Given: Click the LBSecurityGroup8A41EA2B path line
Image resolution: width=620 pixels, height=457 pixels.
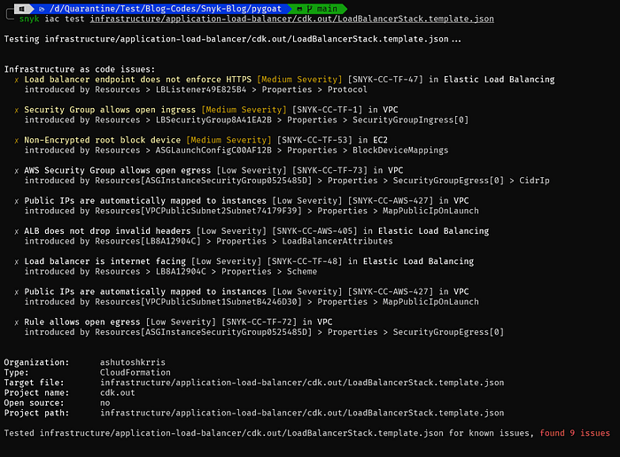Looking at the screenshot, I should tap(246, 120).
